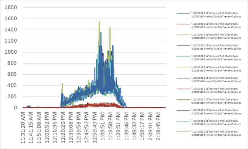Click the 1200 vertical axis label
The height and width of the screenshot is (149, 248).
[11, 41]
